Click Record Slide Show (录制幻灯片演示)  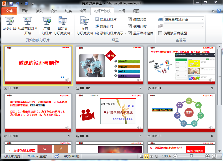[109, 33]
